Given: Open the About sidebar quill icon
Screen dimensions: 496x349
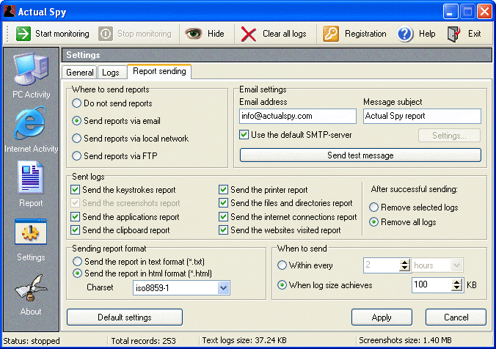Looking at the screenshot, I should click(x=31, y=287).
